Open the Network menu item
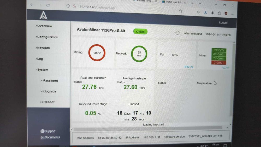Screen dimensions: 261x147 43,48
